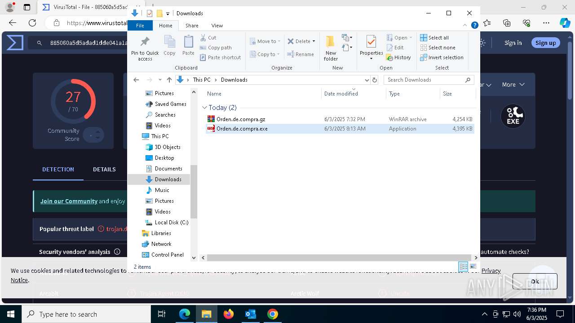The image size is (575, 323).
Task: Open the Delete dropdown arrow
Action: tap(314, 41)
